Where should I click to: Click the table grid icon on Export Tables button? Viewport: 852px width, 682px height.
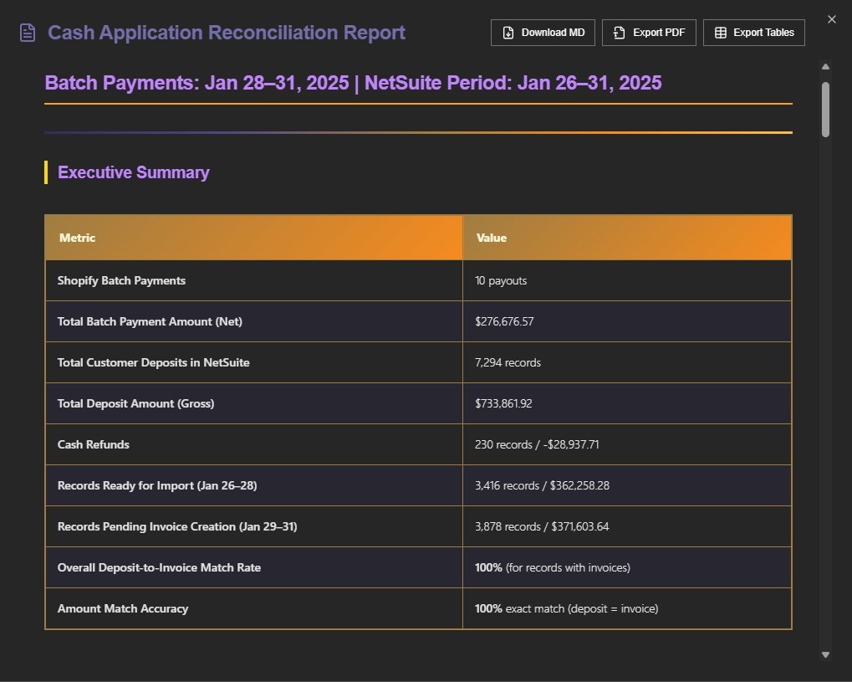pyautogui.click(x=720, y=32)
